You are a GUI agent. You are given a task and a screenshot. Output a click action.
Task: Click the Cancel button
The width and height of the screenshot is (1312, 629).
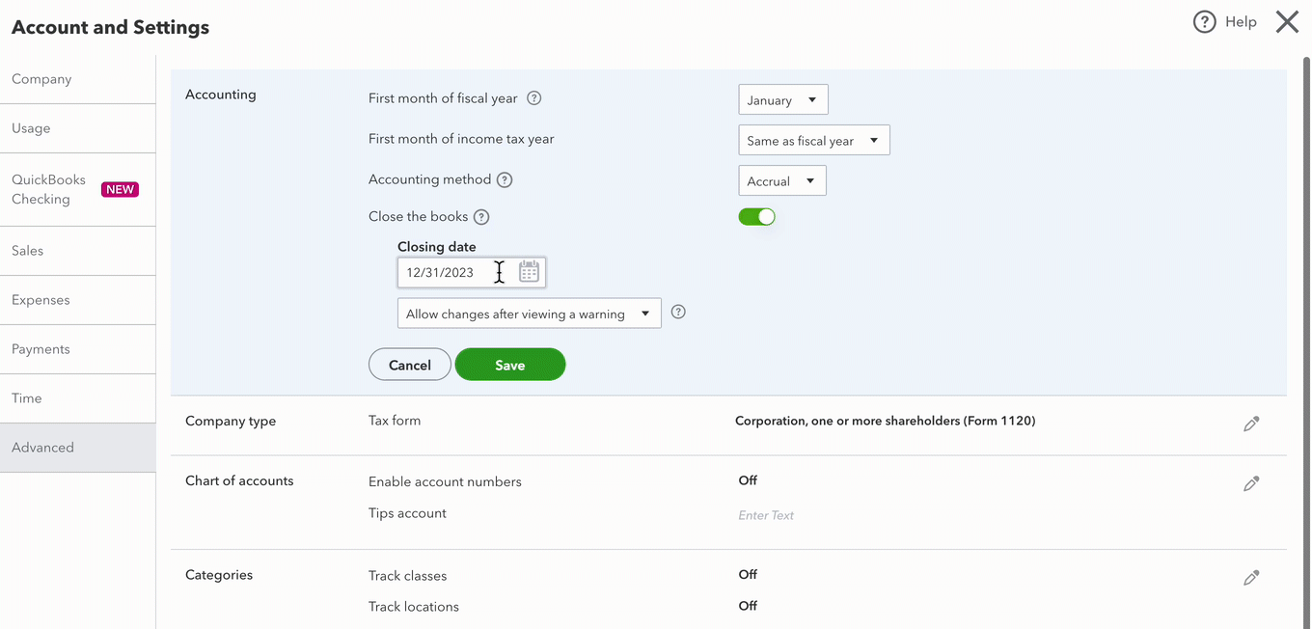click(x=409, y=365)
